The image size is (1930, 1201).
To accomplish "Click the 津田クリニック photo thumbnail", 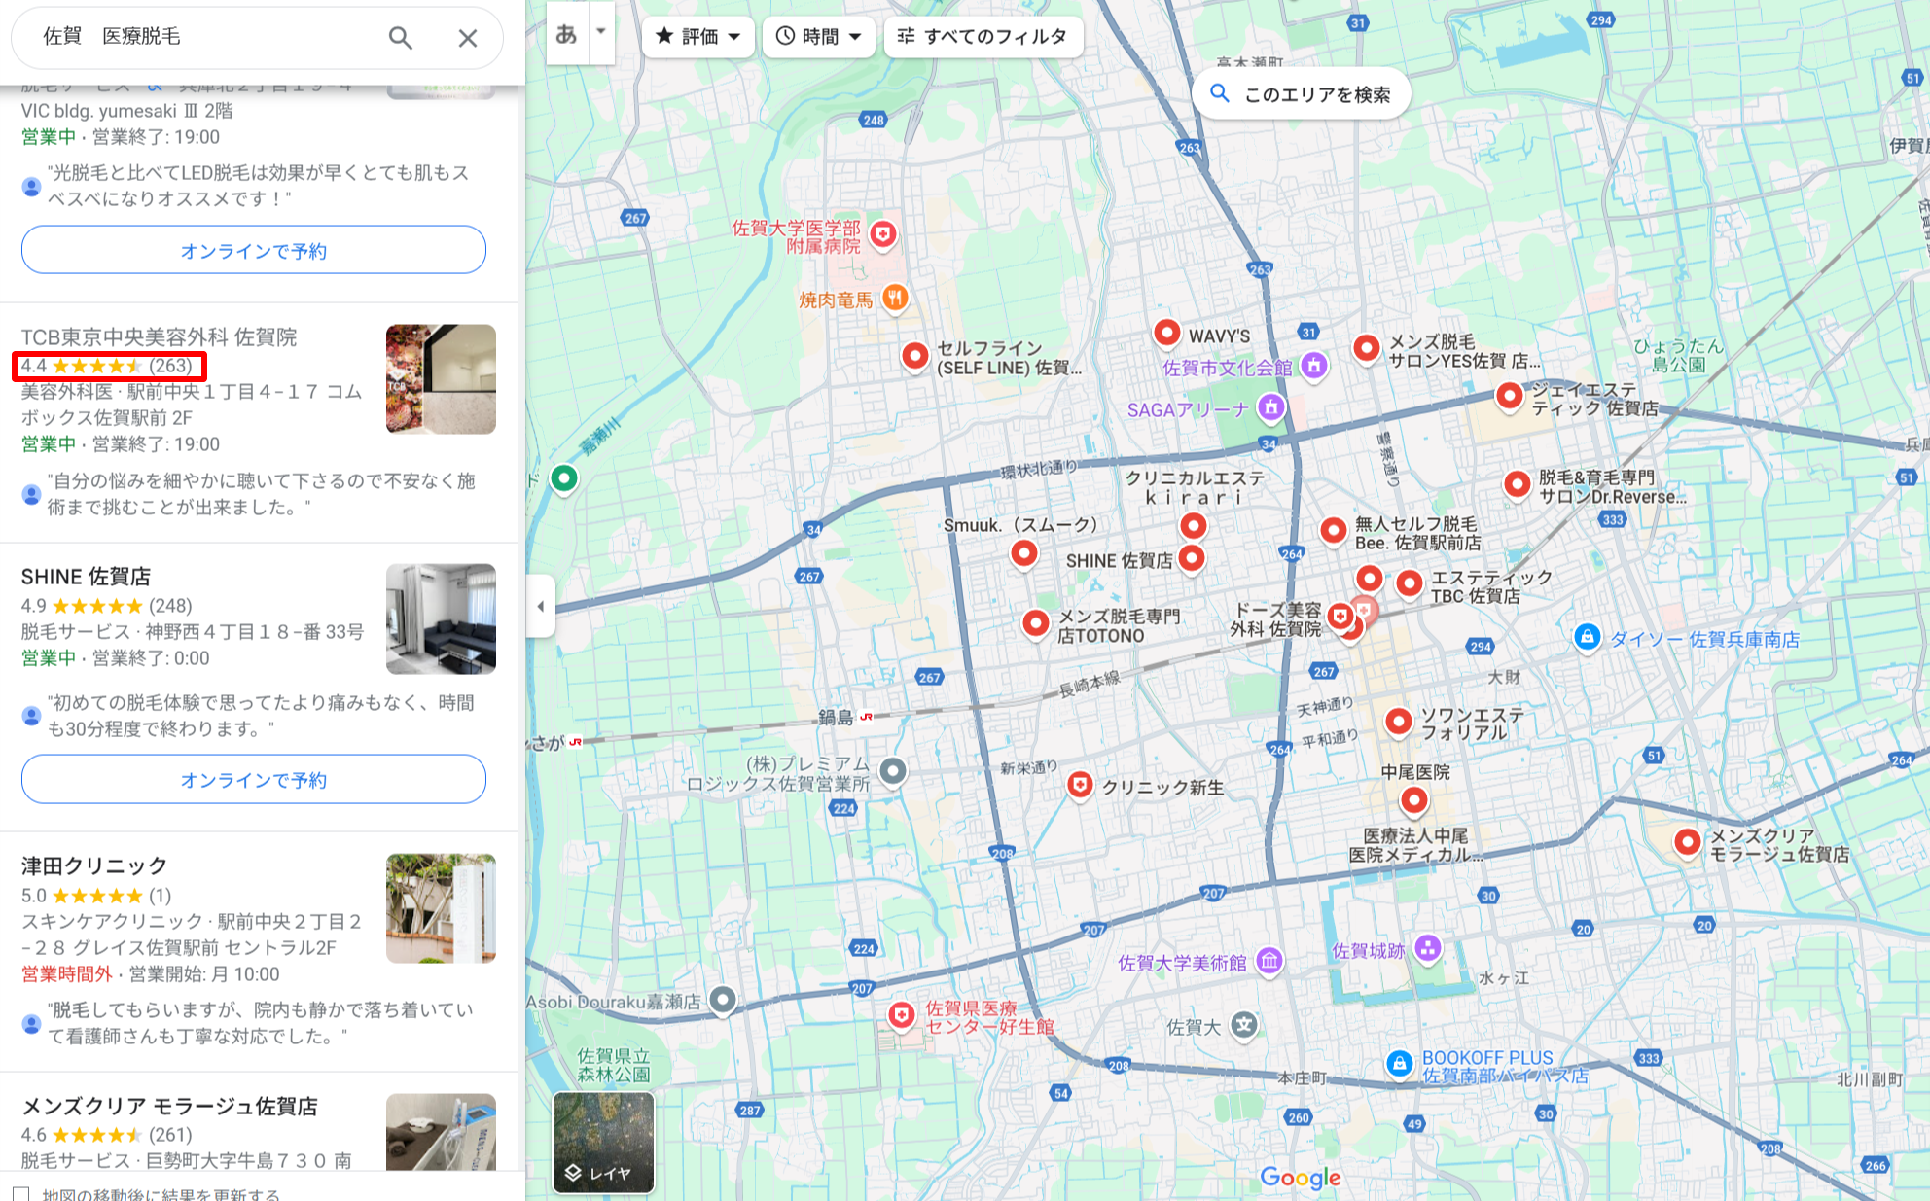I will [x=441, y=908].
